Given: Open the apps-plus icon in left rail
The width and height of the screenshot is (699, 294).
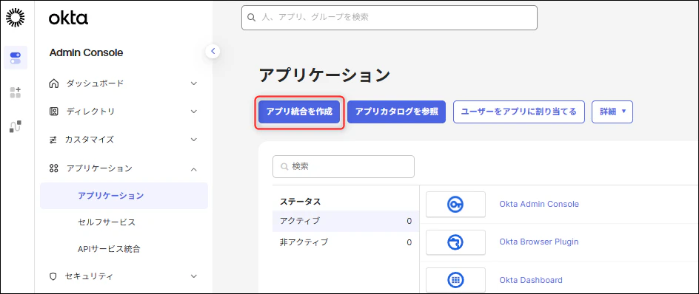Looking at the screenshot, I should 16,93.
